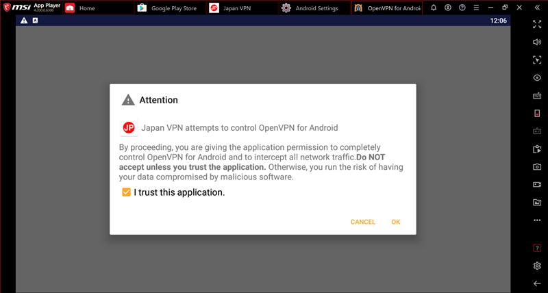Click CANCEL in the Attention dialog
Viewport: 548px width, 293px height.
(363, 222)
